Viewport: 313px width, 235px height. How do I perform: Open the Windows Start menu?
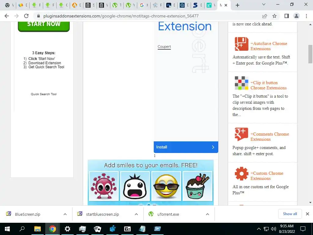[7, 229]
